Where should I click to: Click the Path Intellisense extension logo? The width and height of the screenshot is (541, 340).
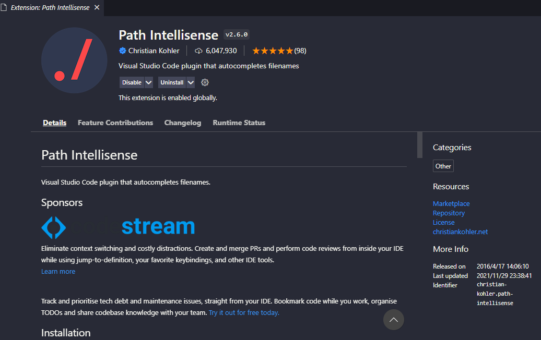pos(74,60)
